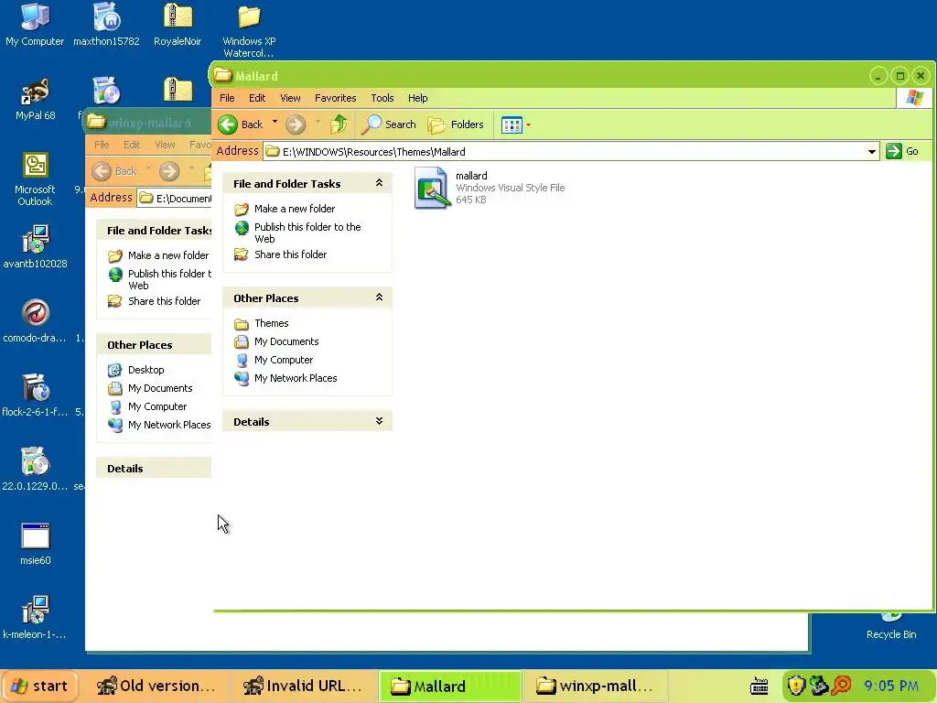Viewport: 937px width, 703px height.
Task: Toggle the Folders pane in the Mallard window
Action: coord(456,124)
